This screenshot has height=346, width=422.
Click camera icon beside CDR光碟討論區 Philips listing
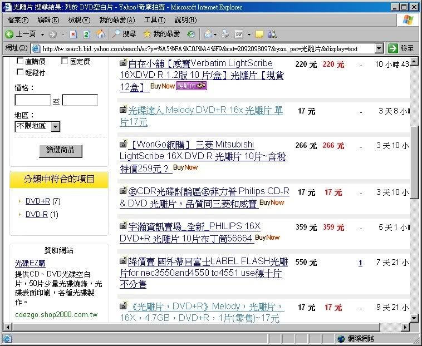pyautogui.click(x=123, y=191)
